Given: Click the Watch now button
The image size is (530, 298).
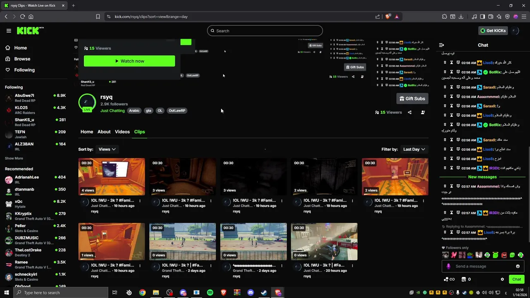Looking at the screenshot, I should 129,61.
